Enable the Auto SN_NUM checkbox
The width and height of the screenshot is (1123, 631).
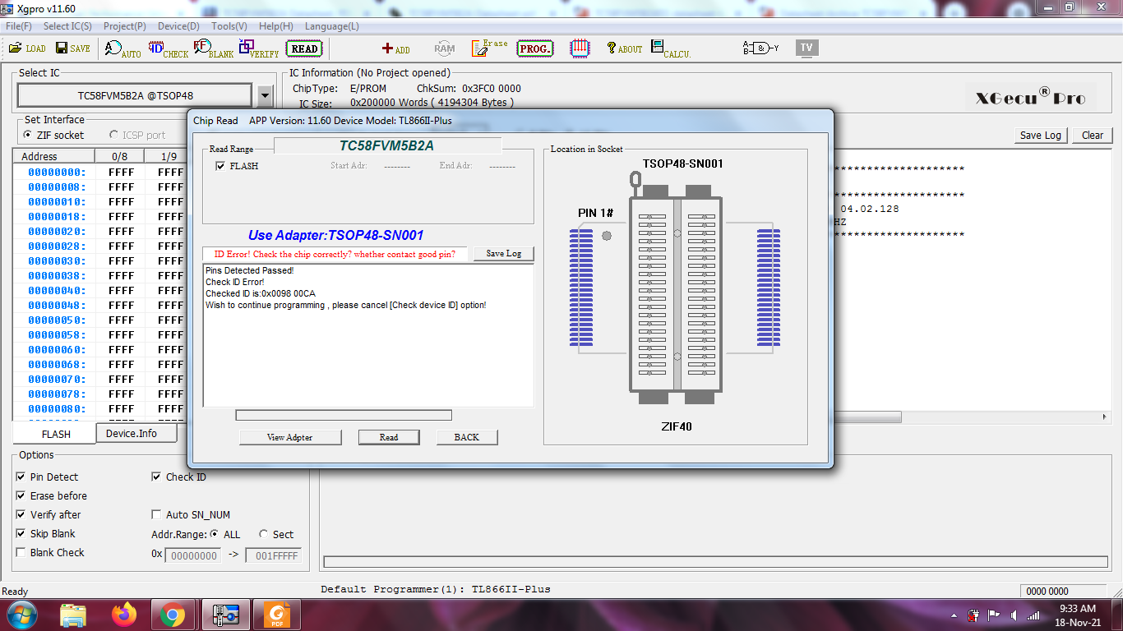tap(156, 515)
